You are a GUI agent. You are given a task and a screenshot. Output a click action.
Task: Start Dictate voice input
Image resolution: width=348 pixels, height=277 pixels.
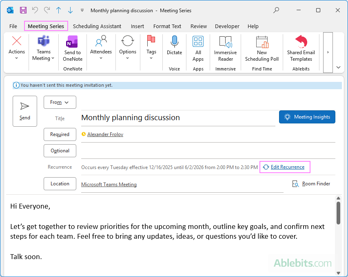(174, 46)
